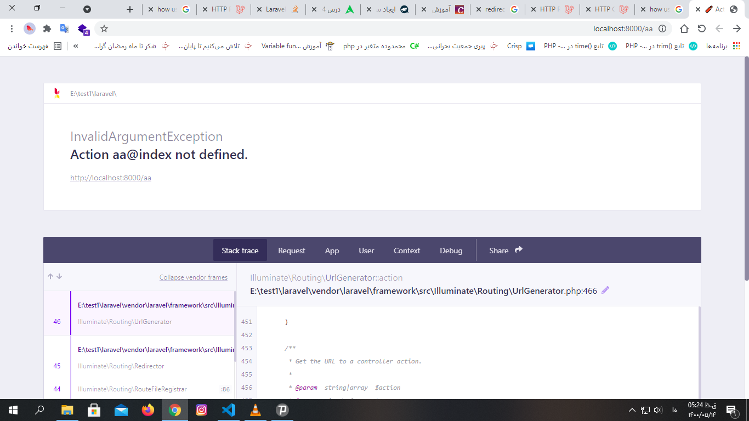This screenshot has height=421, width=749.
Task: Expand the tab search chevron in Chrome
Action: pyautogui.click(x=87, y=9)
